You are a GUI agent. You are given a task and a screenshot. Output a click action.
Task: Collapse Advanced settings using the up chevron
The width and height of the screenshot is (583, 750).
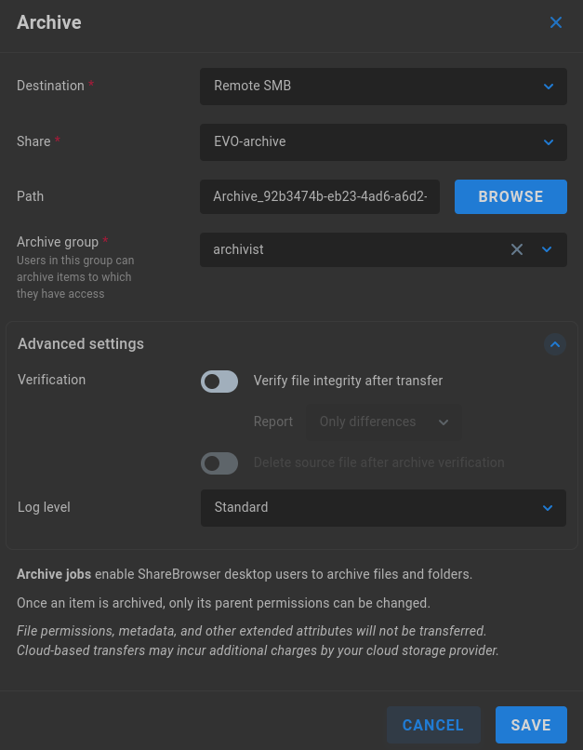click(x=555, y=344)
